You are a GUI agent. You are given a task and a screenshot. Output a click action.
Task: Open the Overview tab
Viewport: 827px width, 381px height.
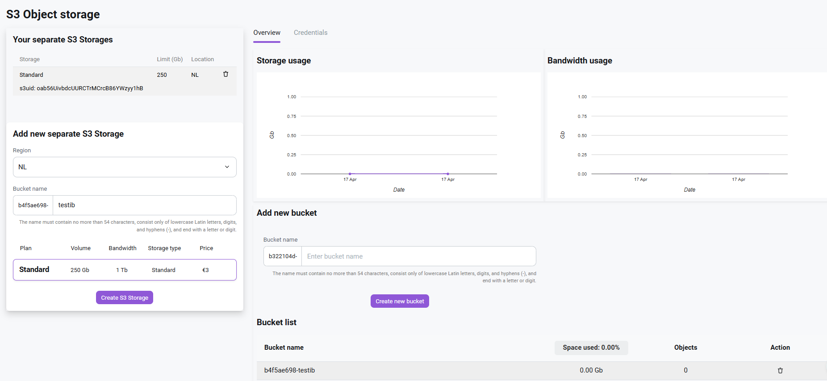pyautogui.click(x=267, y=33)
